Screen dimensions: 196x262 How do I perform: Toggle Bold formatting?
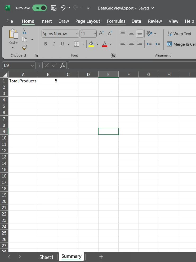46,44
